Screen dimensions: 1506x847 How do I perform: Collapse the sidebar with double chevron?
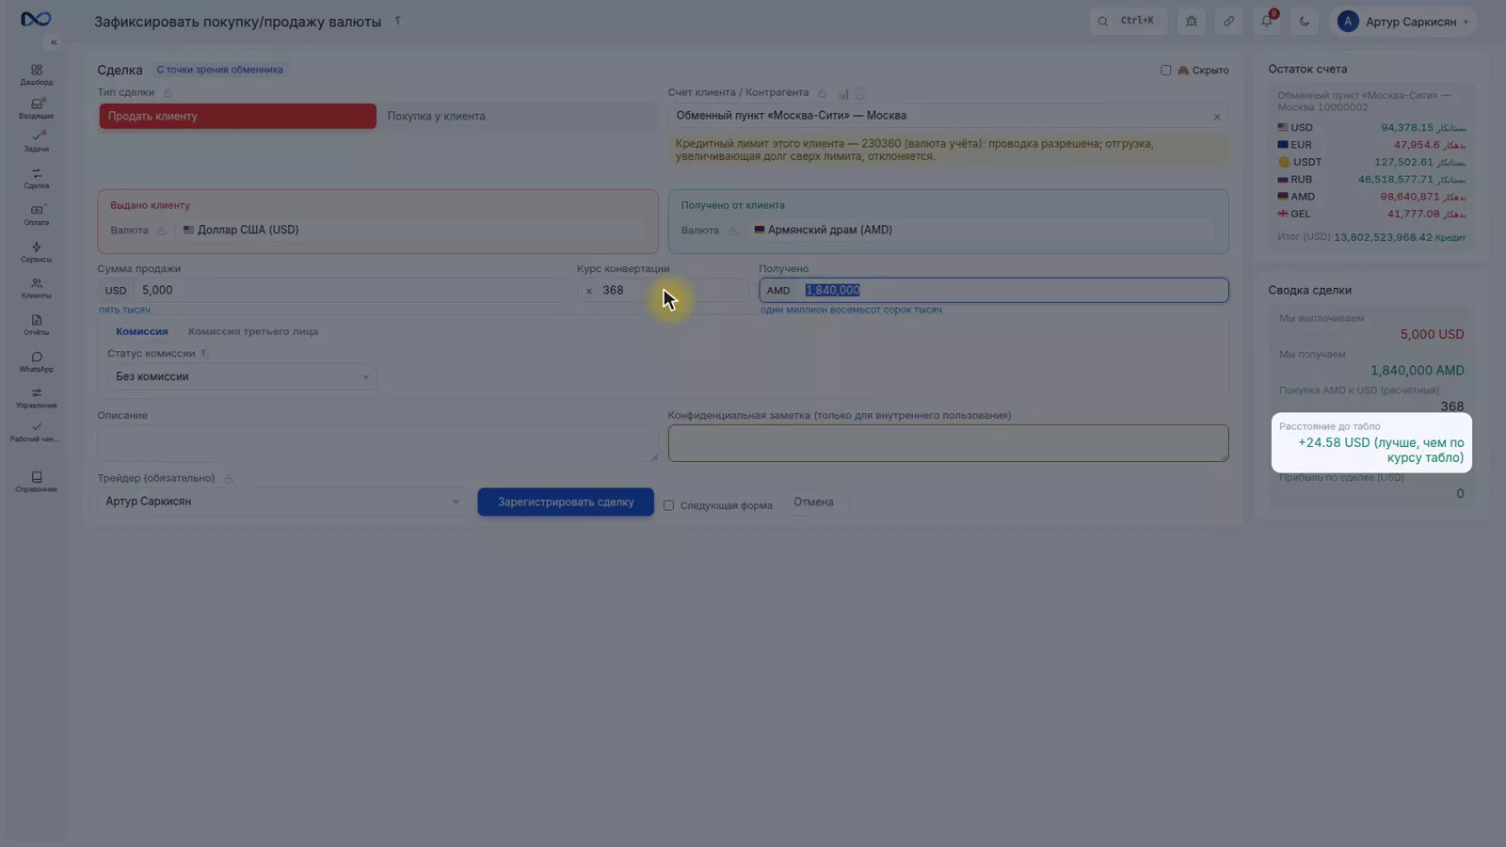click(54, 42)
